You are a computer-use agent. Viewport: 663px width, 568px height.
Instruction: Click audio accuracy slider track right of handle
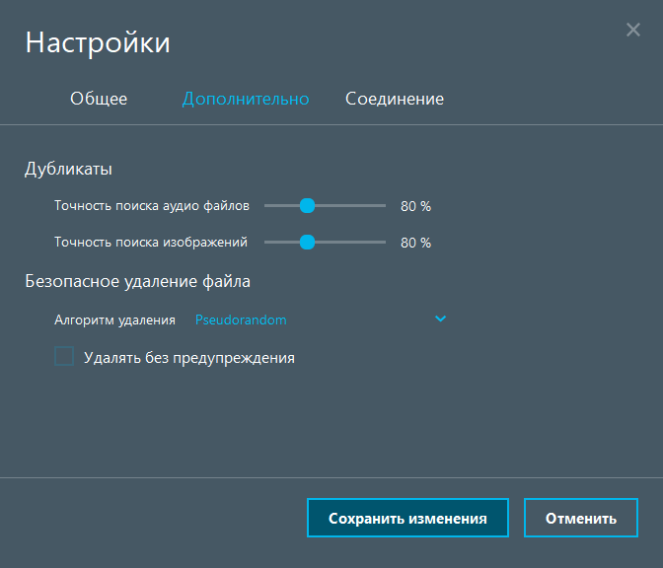(352, 205)
